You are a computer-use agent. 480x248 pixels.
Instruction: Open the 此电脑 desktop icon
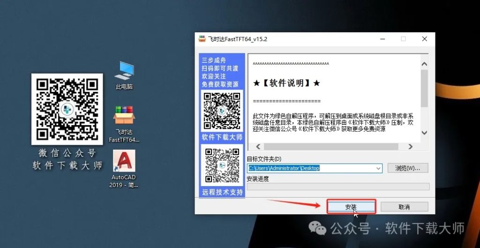click(124, 75)
